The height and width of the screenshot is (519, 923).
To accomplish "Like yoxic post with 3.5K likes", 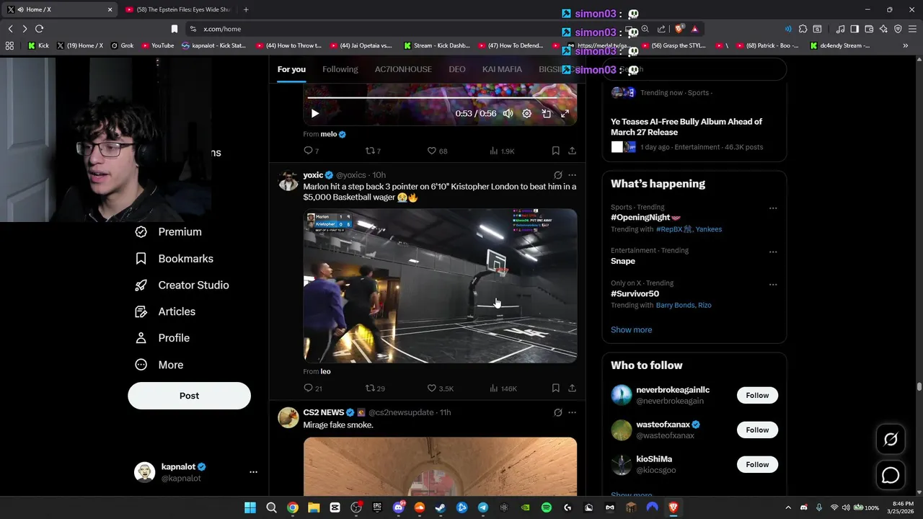I will click(440, 389).
